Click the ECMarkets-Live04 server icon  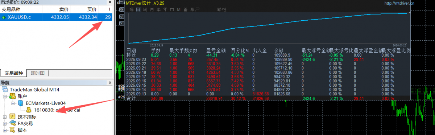[x=21, y=103]
